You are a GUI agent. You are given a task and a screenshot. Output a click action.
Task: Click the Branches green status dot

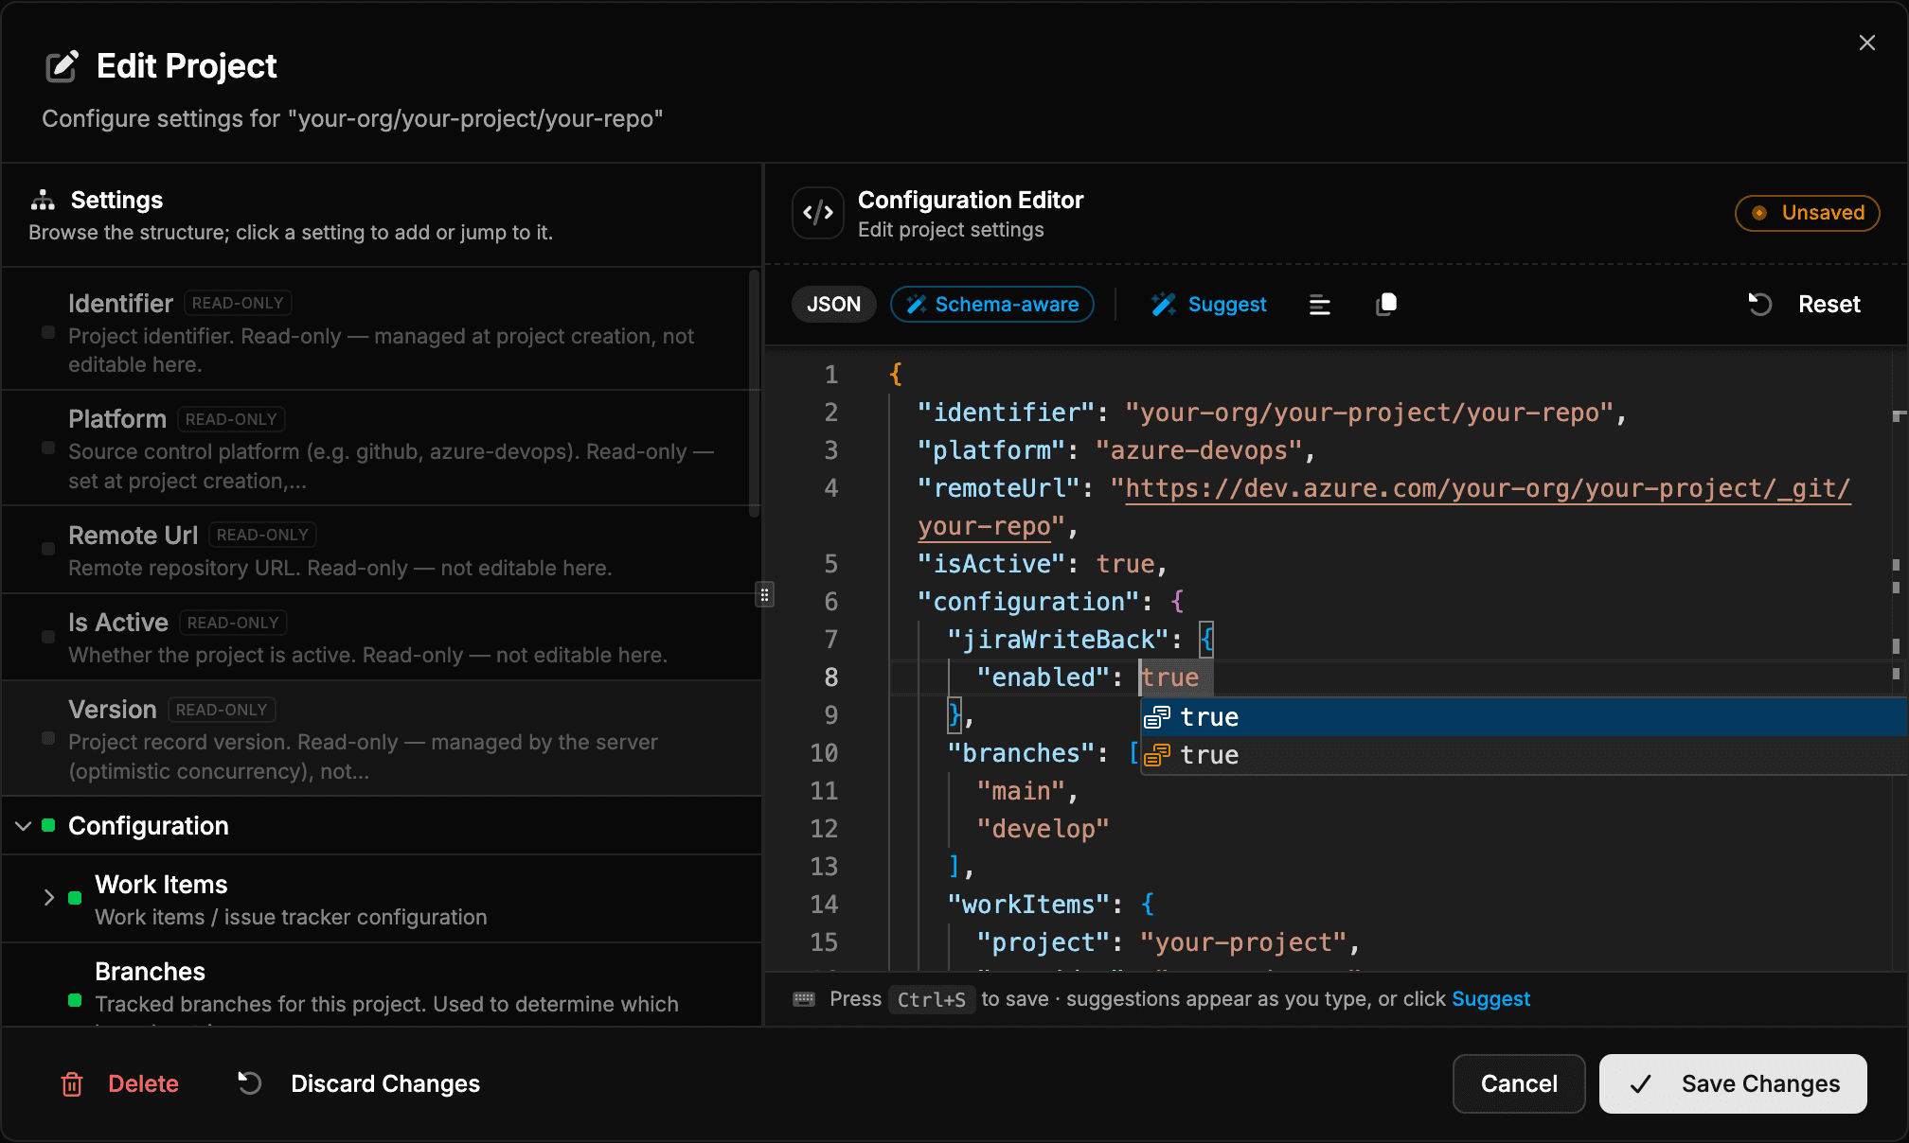(x=75, y=1000)
